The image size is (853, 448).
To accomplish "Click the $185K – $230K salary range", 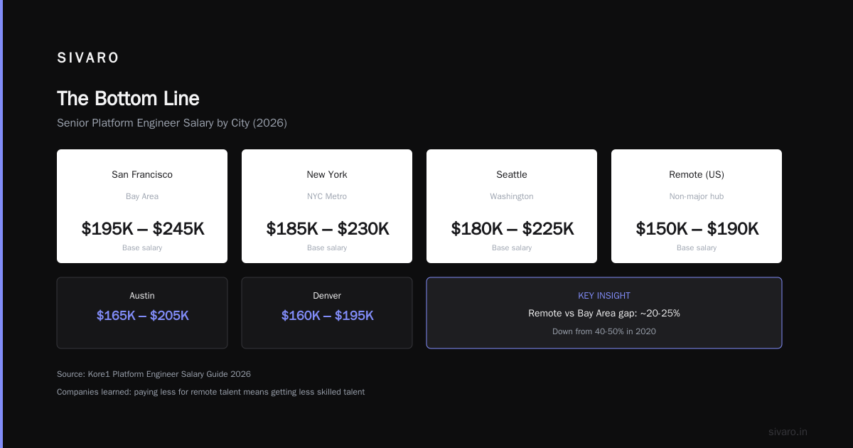I will [327, 228].
